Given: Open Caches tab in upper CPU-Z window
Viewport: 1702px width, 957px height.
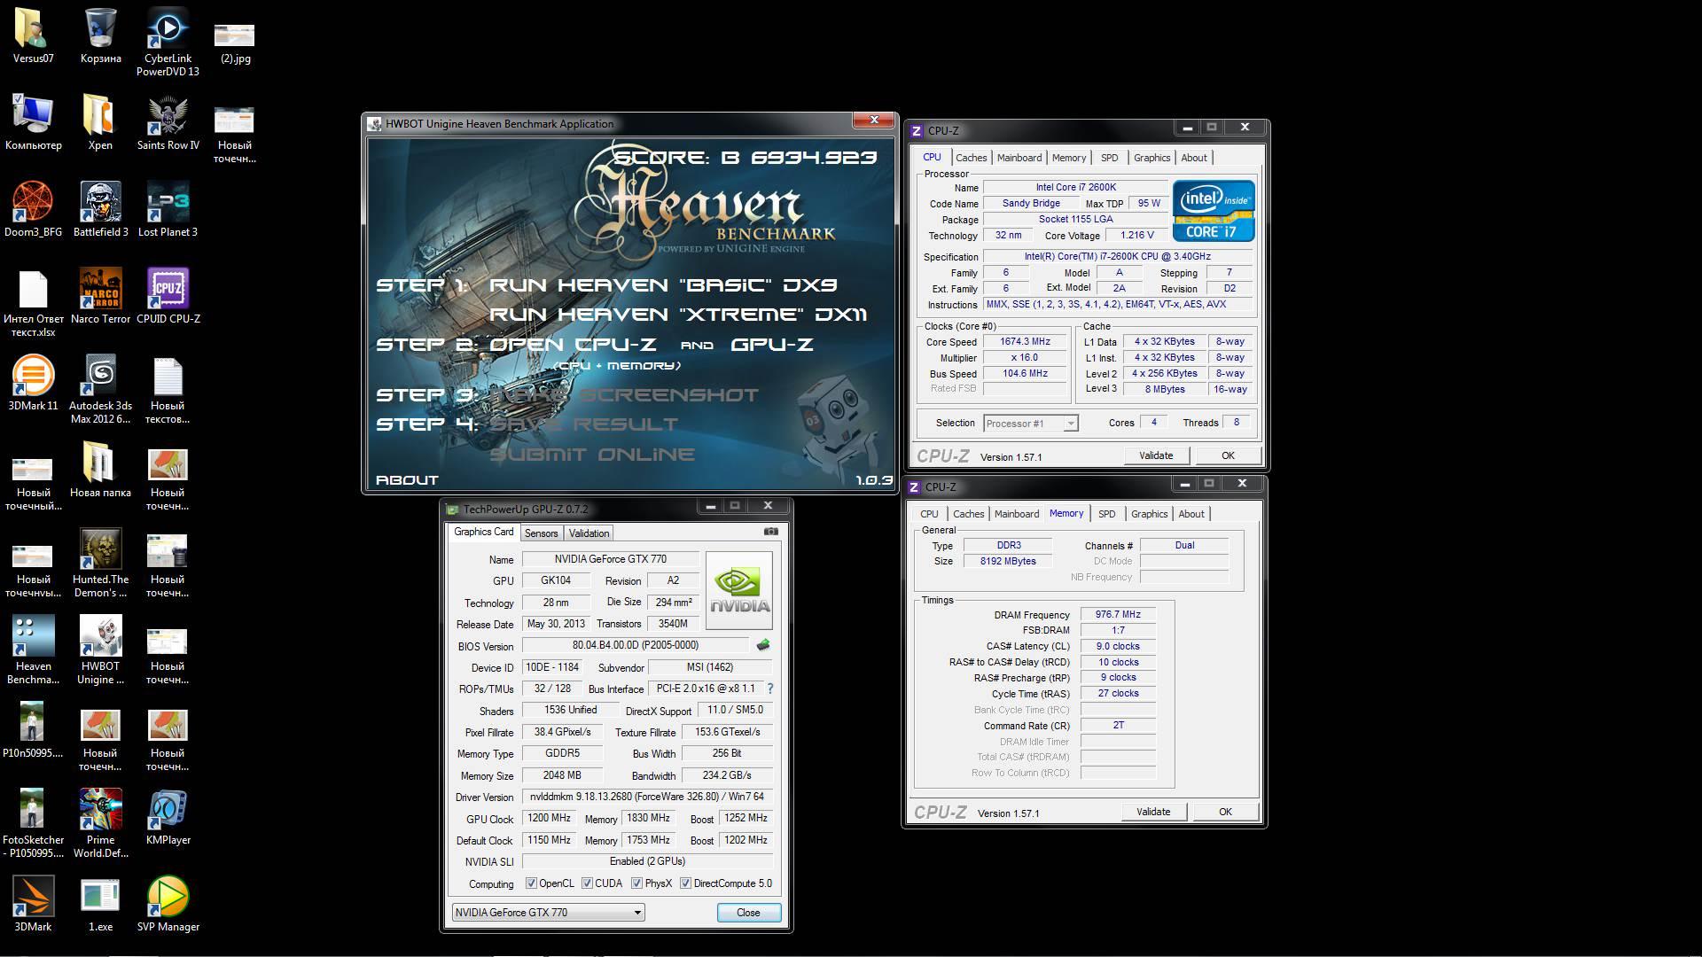Looking at the screenshot, I should [971, 158].
